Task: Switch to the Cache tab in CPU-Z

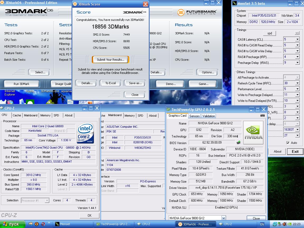Action: click(x=17, y=115)
